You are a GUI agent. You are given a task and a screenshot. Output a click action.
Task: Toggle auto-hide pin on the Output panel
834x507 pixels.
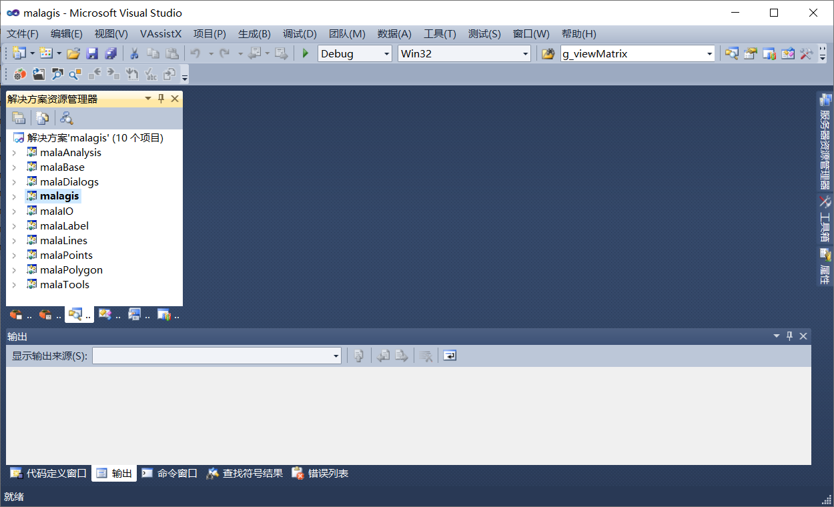[789, 336]
